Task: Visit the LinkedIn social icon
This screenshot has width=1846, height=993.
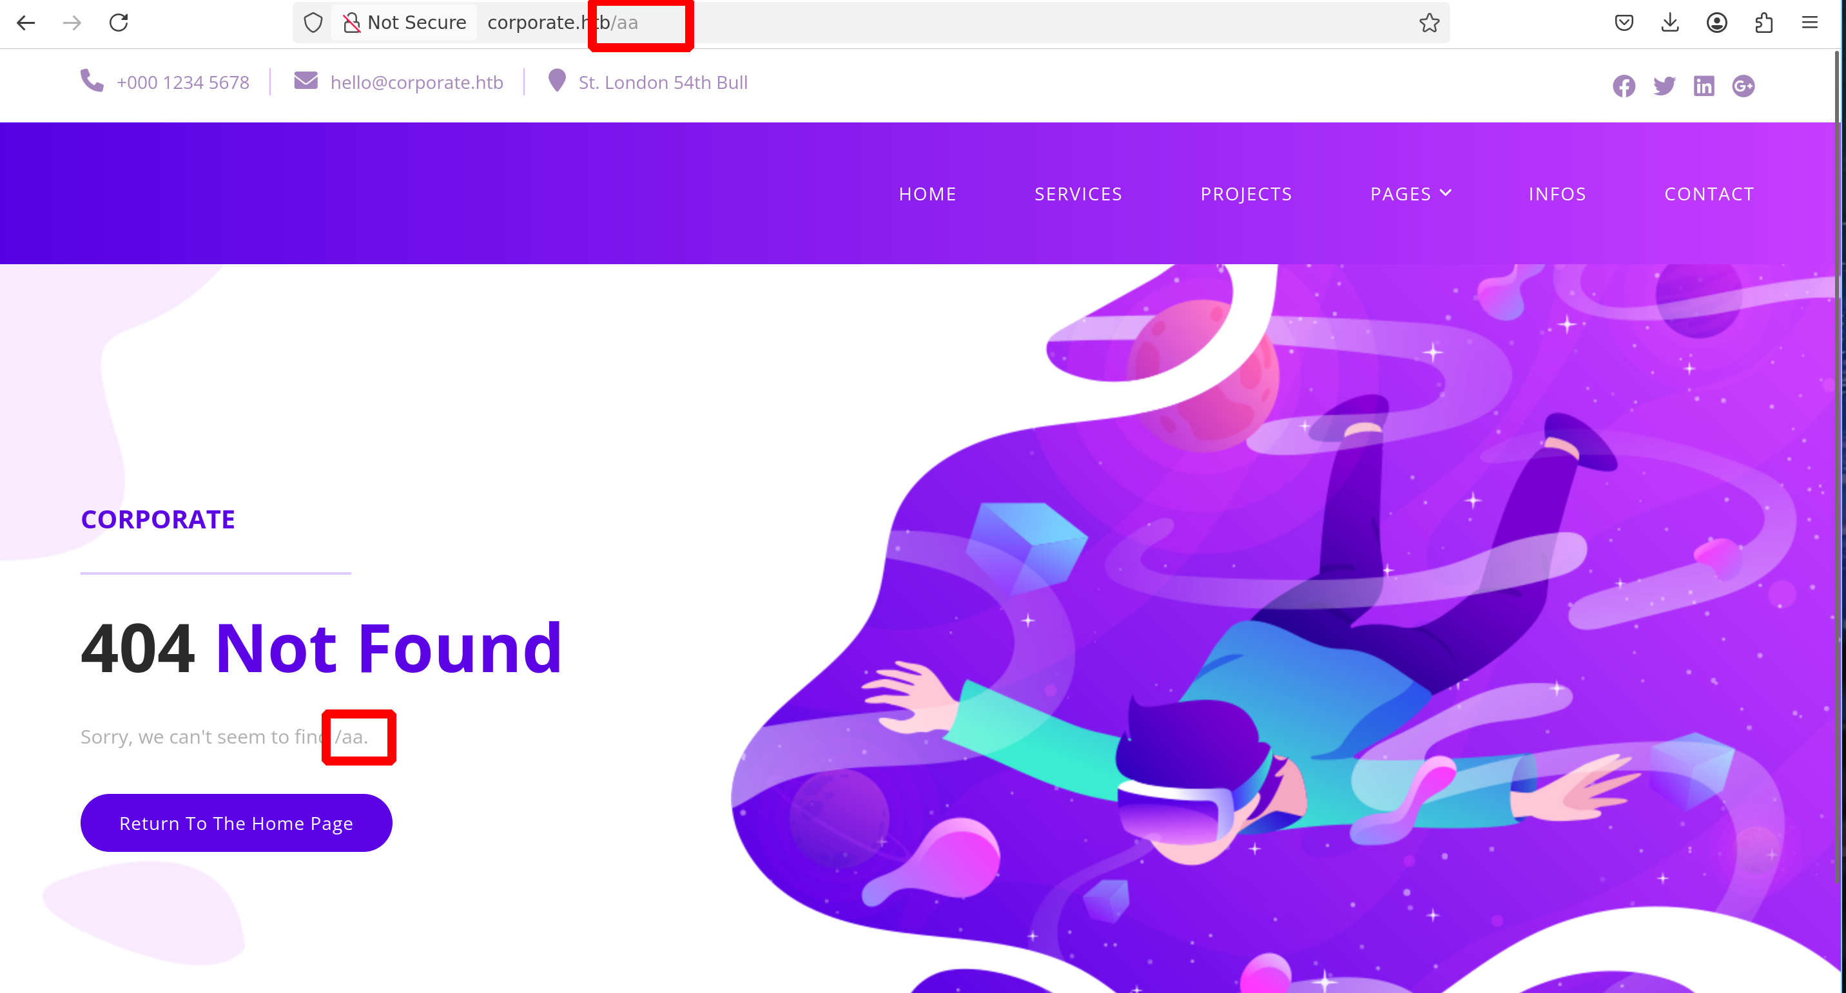Action: click(1704, 86)
